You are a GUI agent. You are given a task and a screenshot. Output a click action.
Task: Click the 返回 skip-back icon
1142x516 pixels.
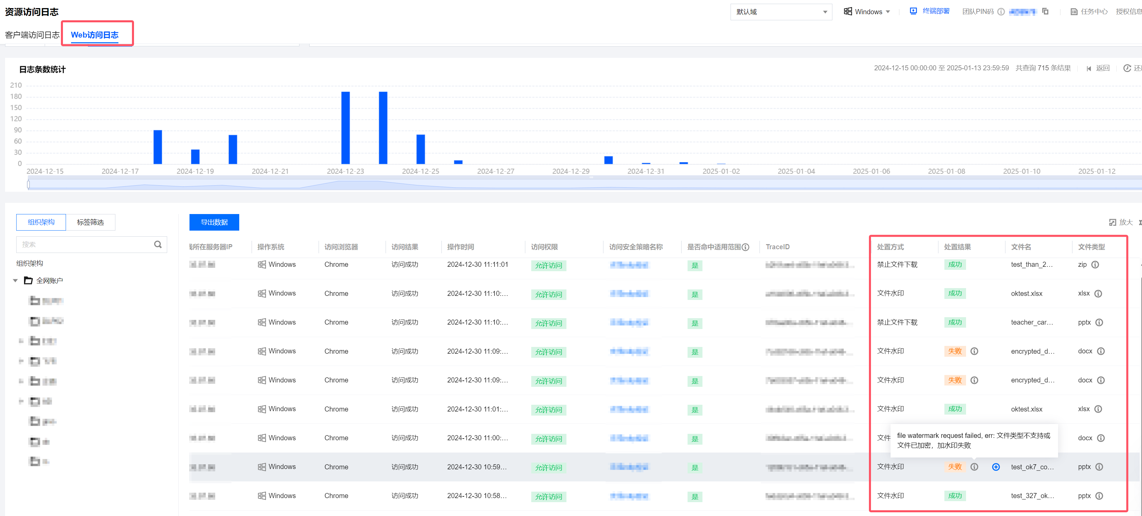[1089, 68]
